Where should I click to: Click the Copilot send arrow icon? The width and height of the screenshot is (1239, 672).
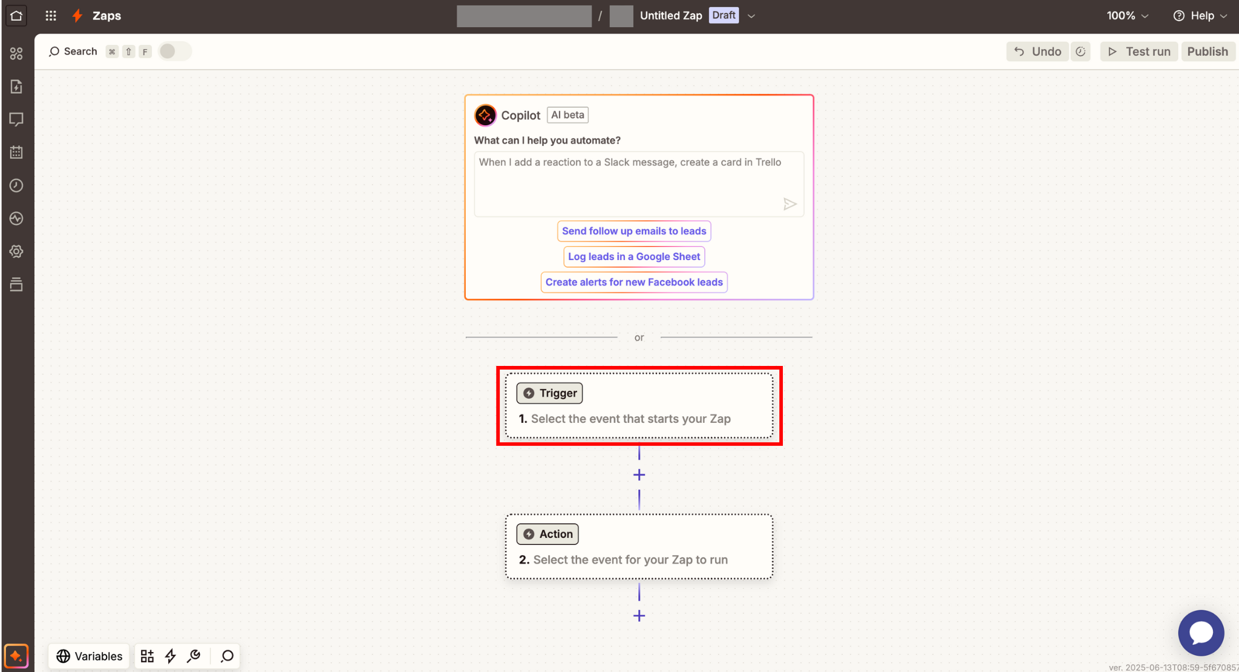(789, 204)
